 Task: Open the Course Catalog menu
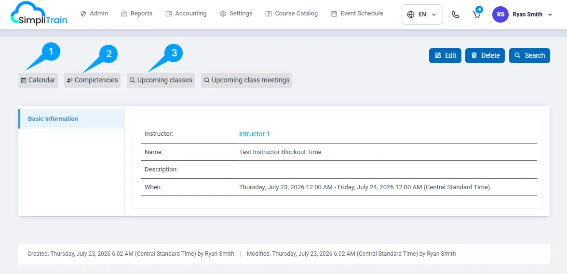[x=291, y=13]
